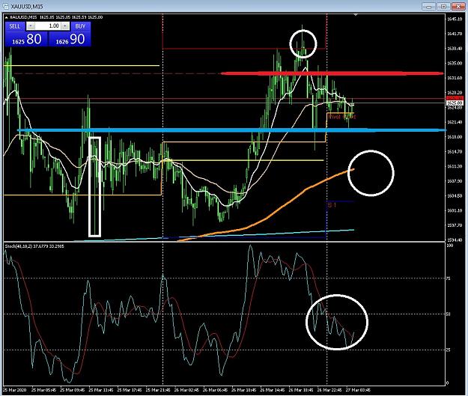Click the 1645.10 price scale value
468x396 pixels.
tap(455, 19)
